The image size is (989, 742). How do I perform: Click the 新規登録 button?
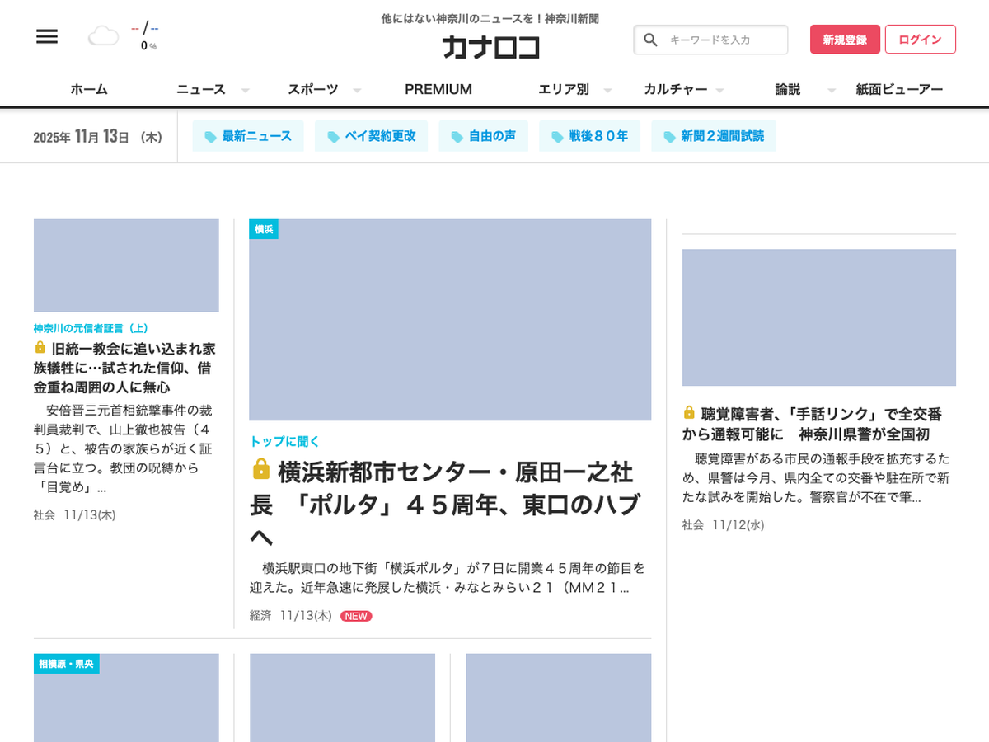845,40
